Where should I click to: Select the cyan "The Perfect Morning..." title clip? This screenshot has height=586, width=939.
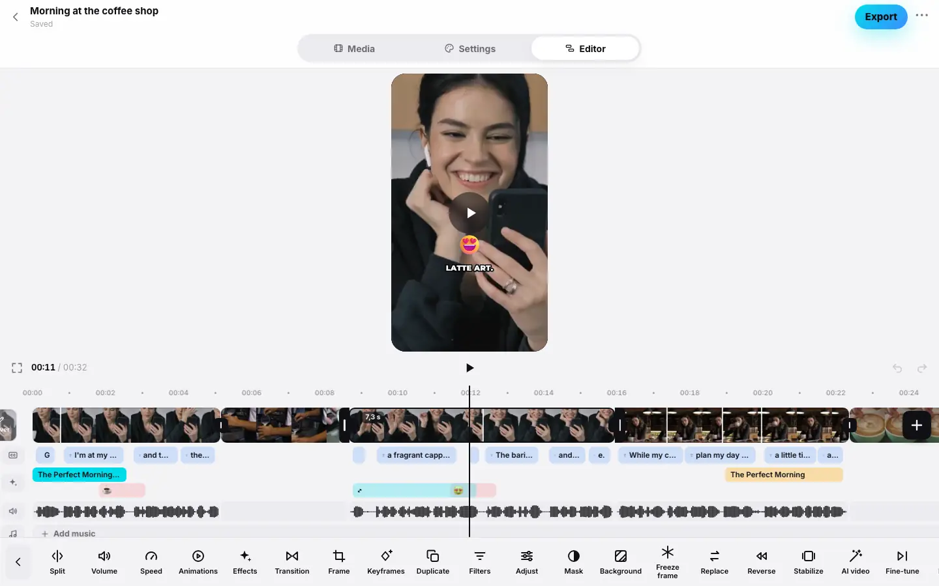click(79, 475)
